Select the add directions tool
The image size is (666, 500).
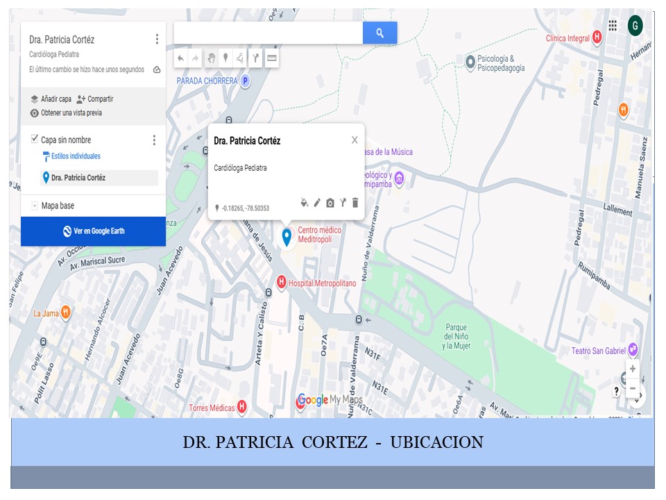(255, 58)
